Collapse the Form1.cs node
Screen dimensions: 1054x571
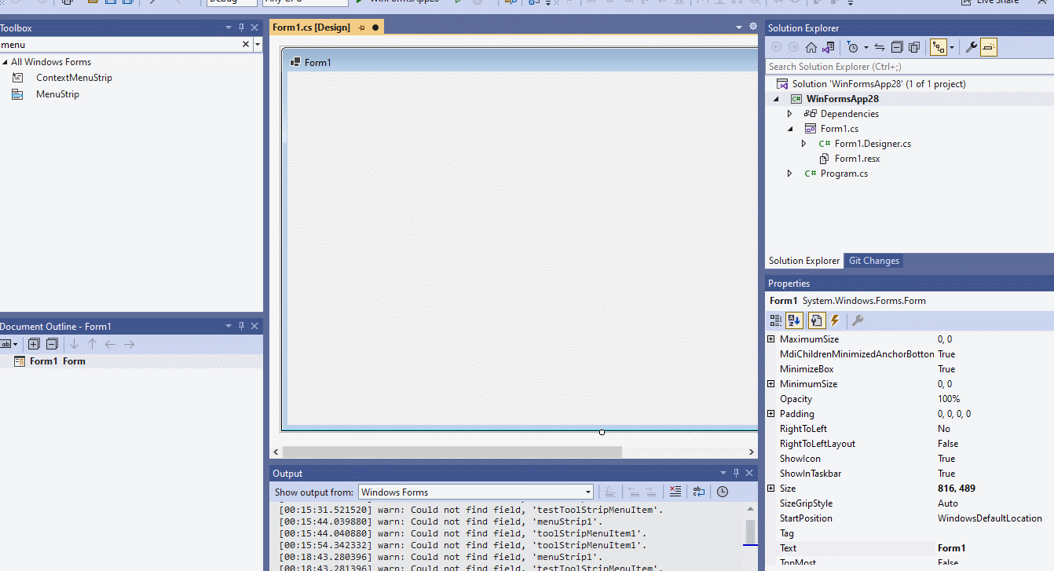click(789, 128)
